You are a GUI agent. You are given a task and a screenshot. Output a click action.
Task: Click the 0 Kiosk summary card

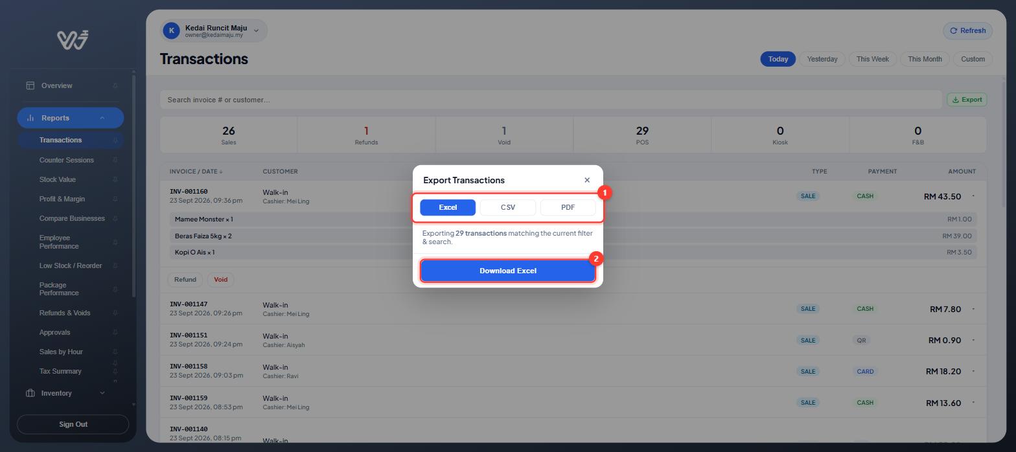click(780, 135)
